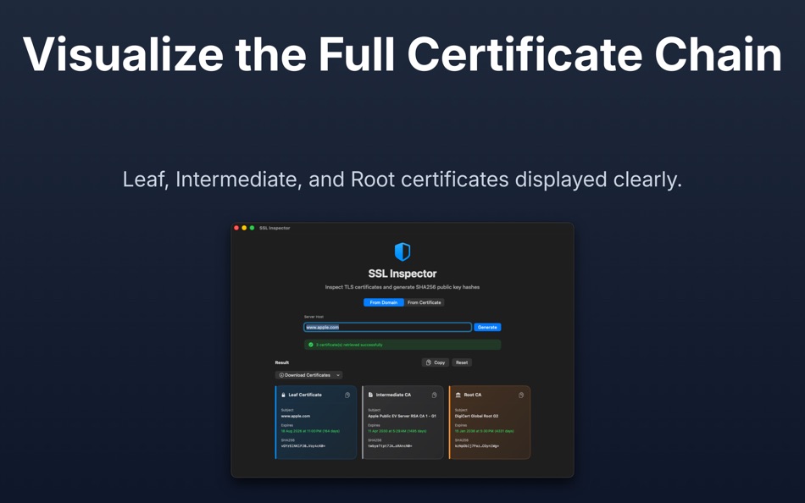805x503 pixels.
Task: Open the Download Certificates chevron menu
Action: tap(337, 375)
